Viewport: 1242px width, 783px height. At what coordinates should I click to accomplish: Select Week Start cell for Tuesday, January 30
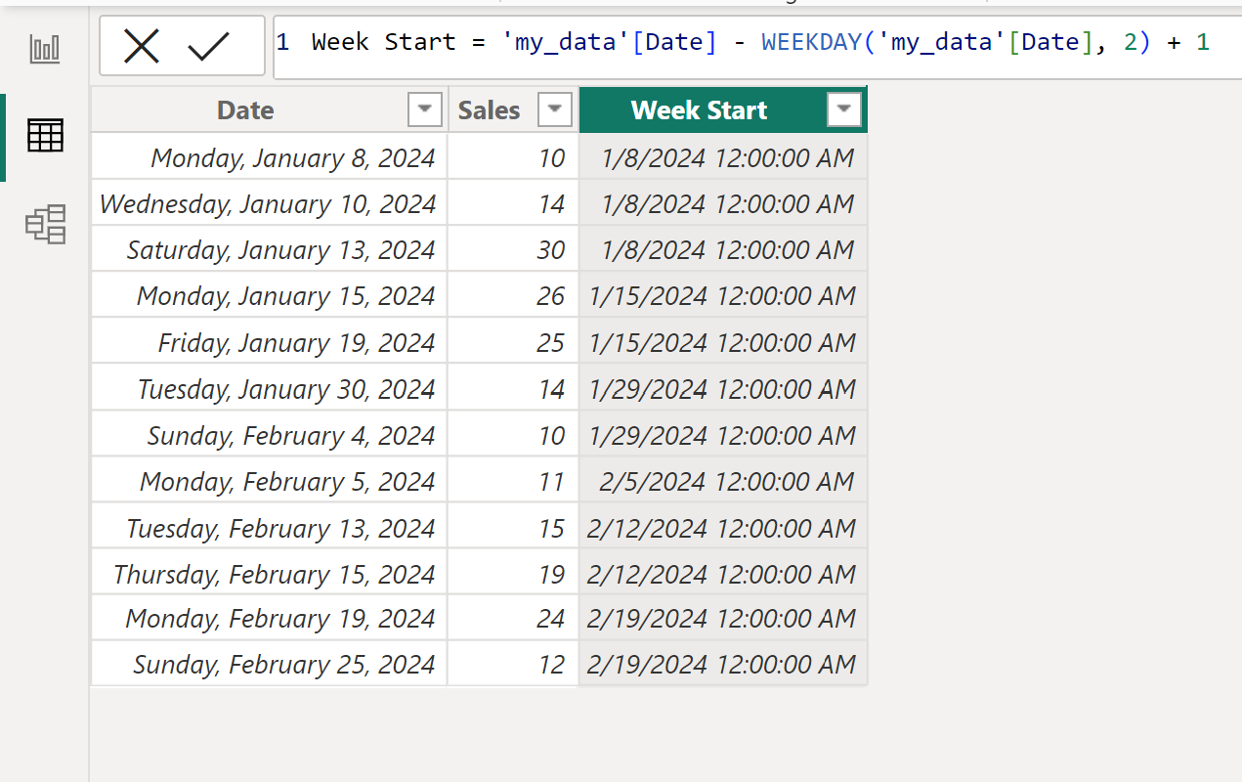(x=722, y=389)
